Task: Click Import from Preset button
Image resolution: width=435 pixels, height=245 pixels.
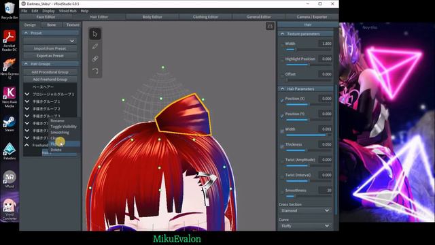Action: coord(50,48)
